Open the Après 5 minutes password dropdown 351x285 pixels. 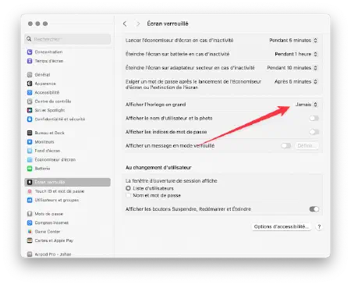(296, 81)
